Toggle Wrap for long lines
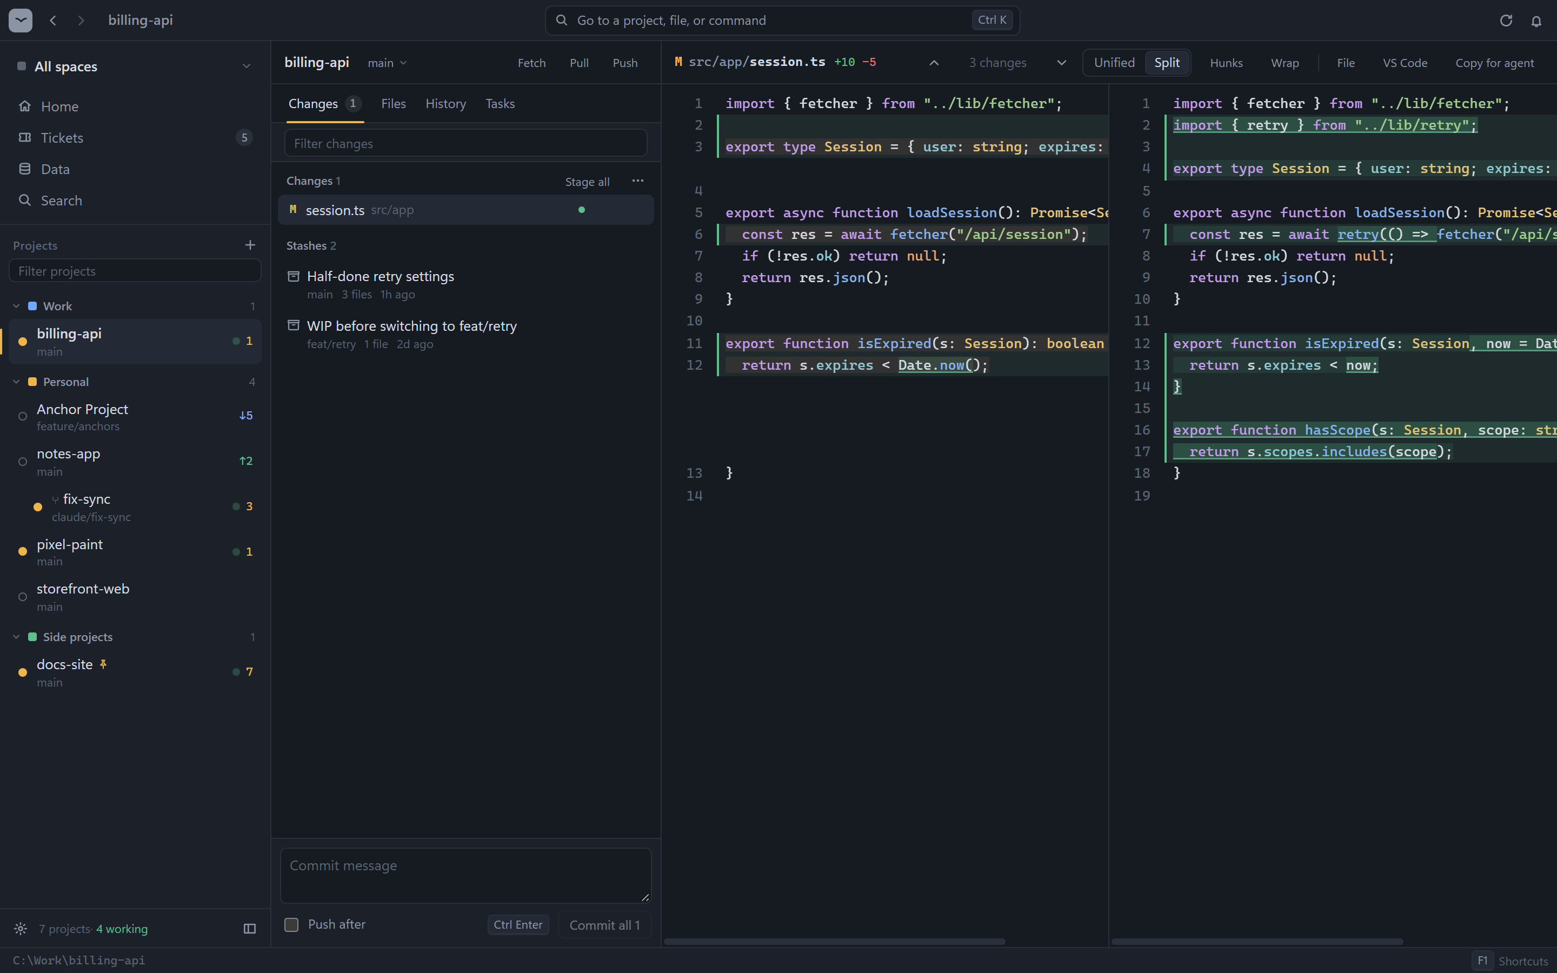The image size is (1557, 973). click(x=1285, y=63)
